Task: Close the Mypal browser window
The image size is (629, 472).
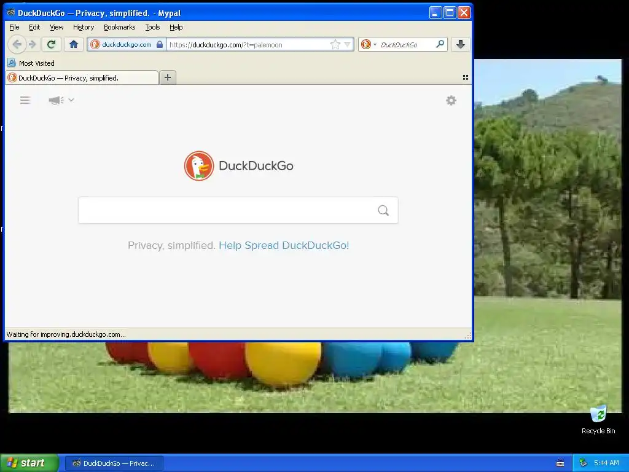Action: pos(464,13)
